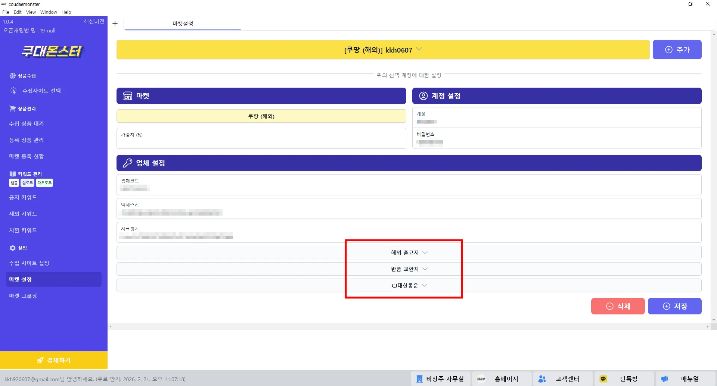Open the 홈페이지 link
Screen dimensions: 717x386
502,379
